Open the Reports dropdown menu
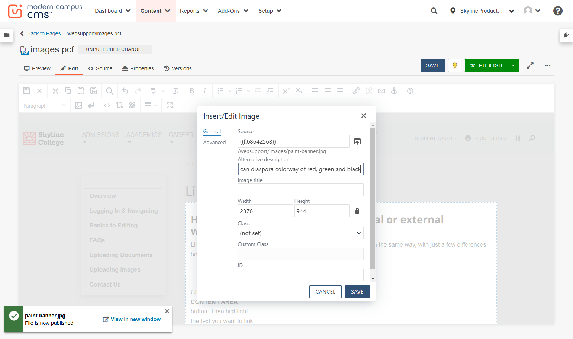This screenshot has height=339, width=573. click(194, 11)
